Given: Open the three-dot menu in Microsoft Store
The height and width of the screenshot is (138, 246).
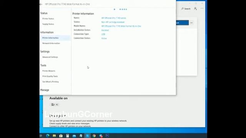Looking at the screenshot, I should pyautogui.click(x=202, y=8).
